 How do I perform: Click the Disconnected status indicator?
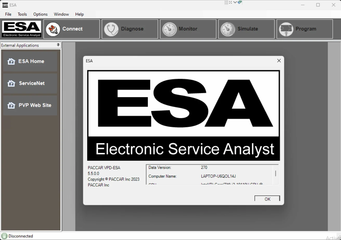pos(4,236)
